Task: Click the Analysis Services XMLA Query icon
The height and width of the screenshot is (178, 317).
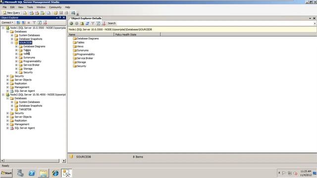Action: pos(42,13)
